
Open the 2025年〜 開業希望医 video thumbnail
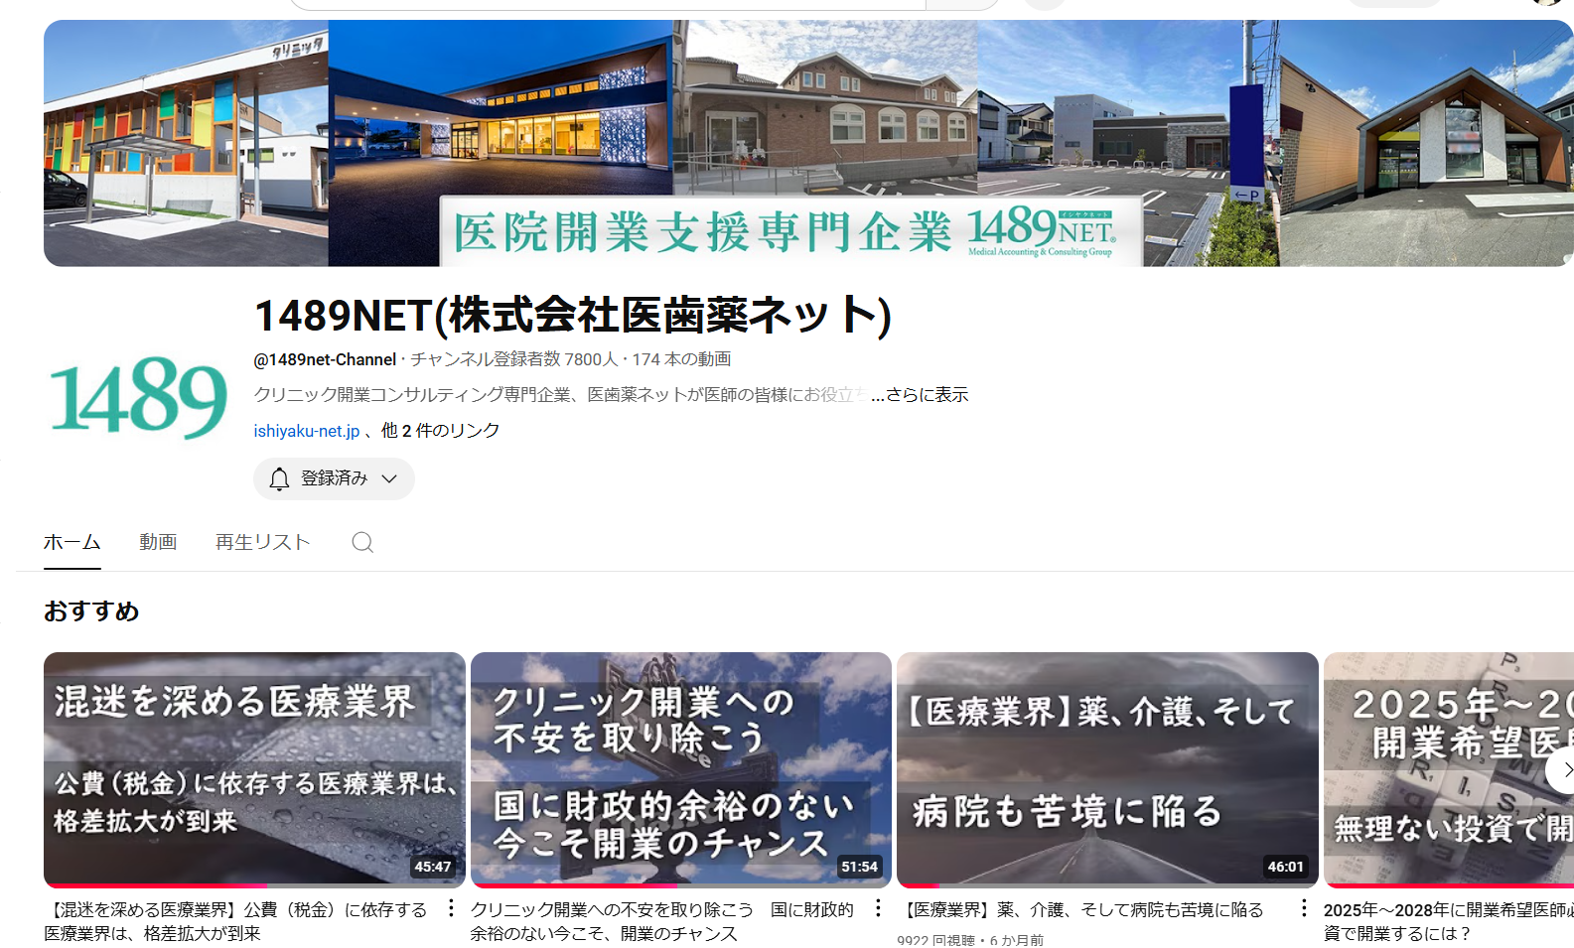[1449, 769]
